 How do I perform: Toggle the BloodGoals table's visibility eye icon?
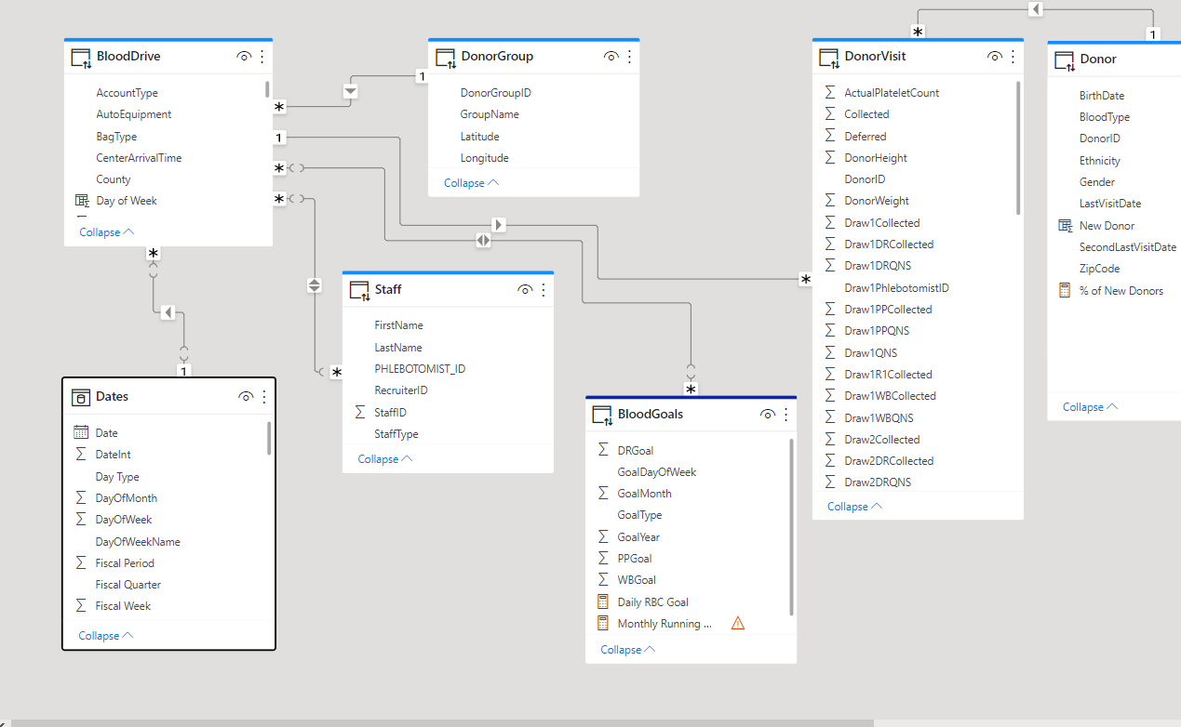pyautogui.click(x=768, y=415)
